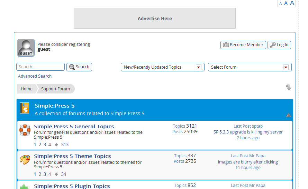Select the medium font size A
The image size is (308, 189).
pyautogui.click(x=286, y=3)
